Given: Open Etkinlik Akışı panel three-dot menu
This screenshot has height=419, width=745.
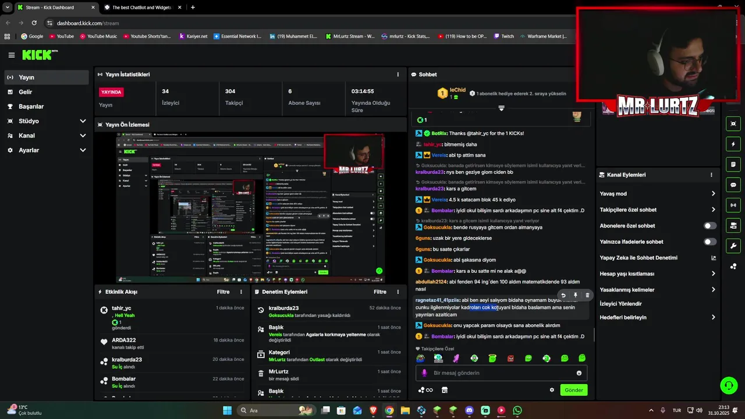Looking at the screenshot, I should [x=242, y=292].
